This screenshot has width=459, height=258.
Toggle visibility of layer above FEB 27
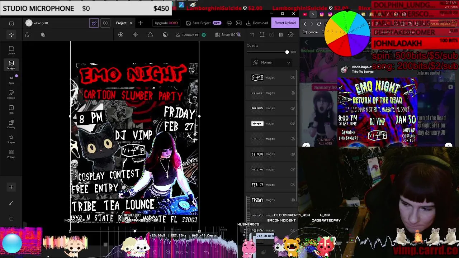[x=293, y=169]
